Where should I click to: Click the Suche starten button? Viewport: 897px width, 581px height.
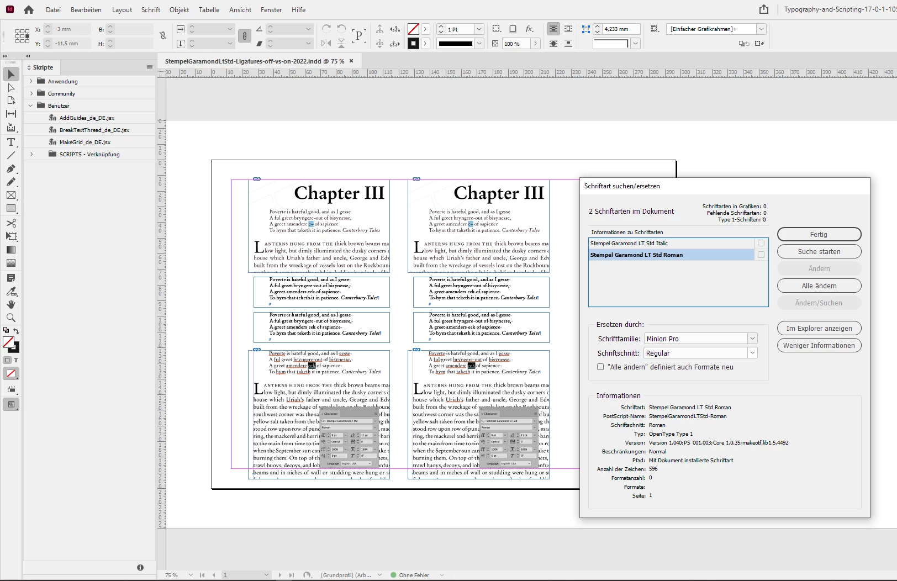[x=819, y=251]
